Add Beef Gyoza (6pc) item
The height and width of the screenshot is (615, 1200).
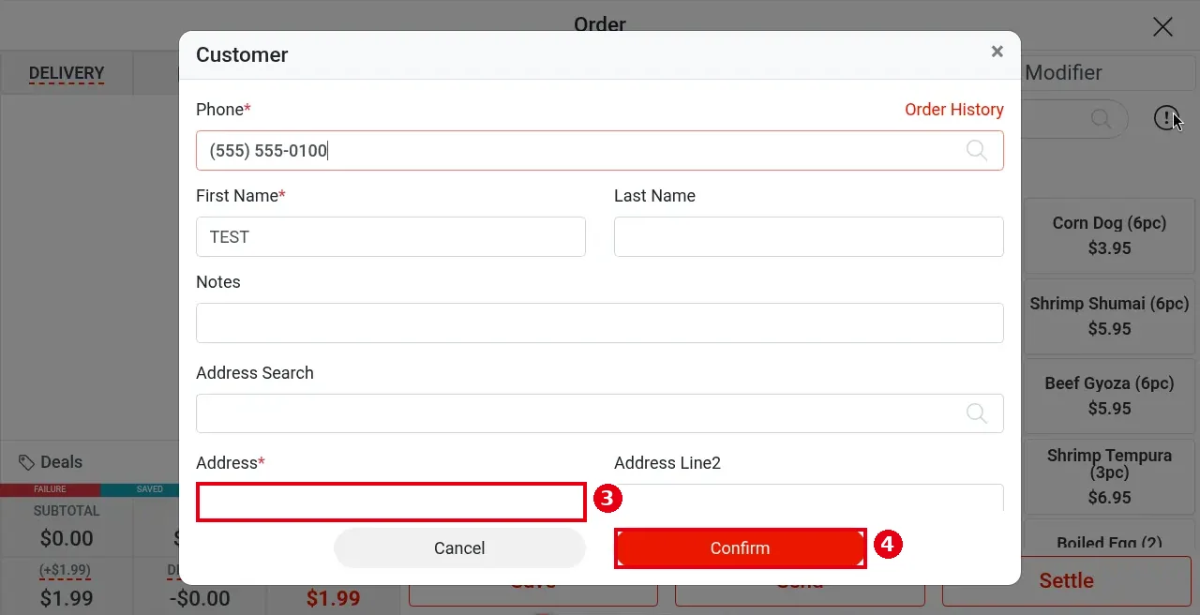click(1109, 396)
